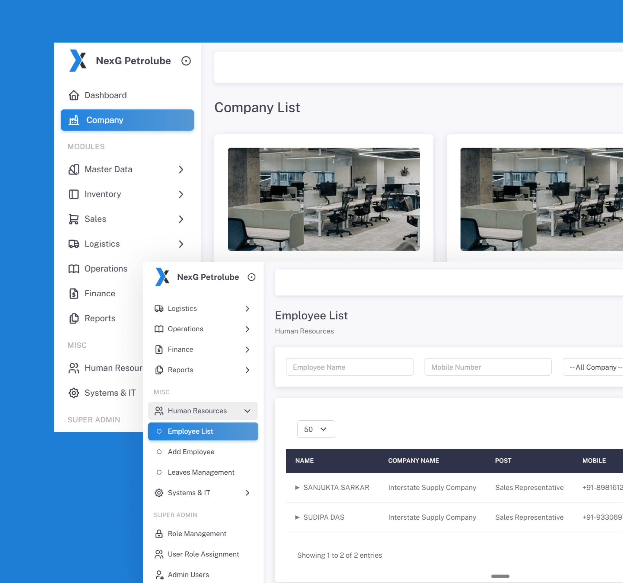Open the Inventory module icon

point(74,194)
